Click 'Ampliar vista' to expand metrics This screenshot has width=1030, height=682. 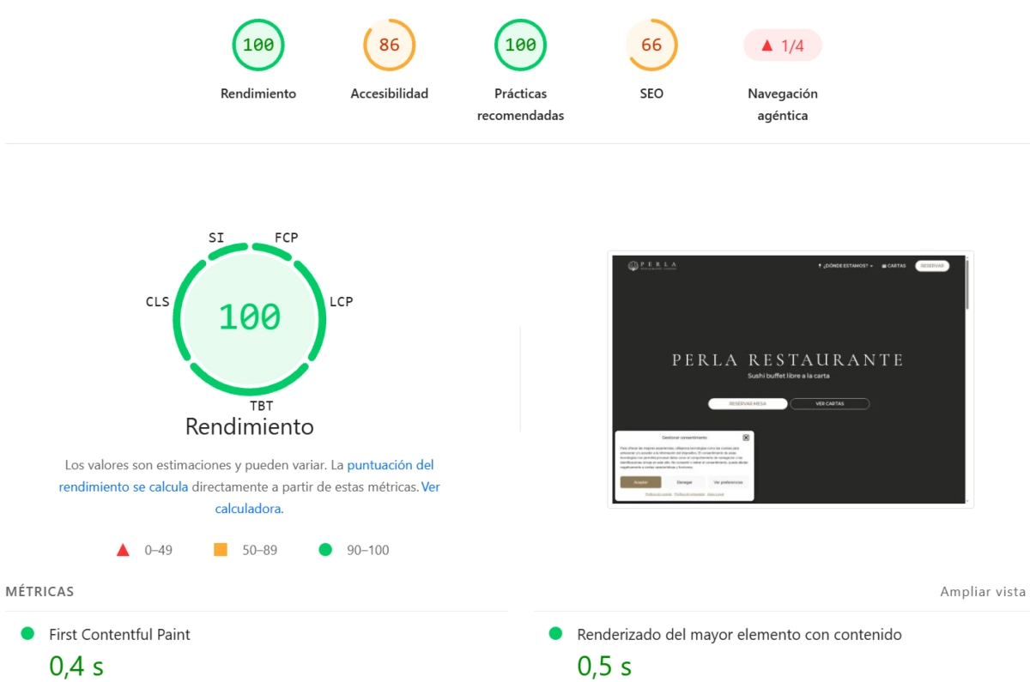tap(983, 591)
